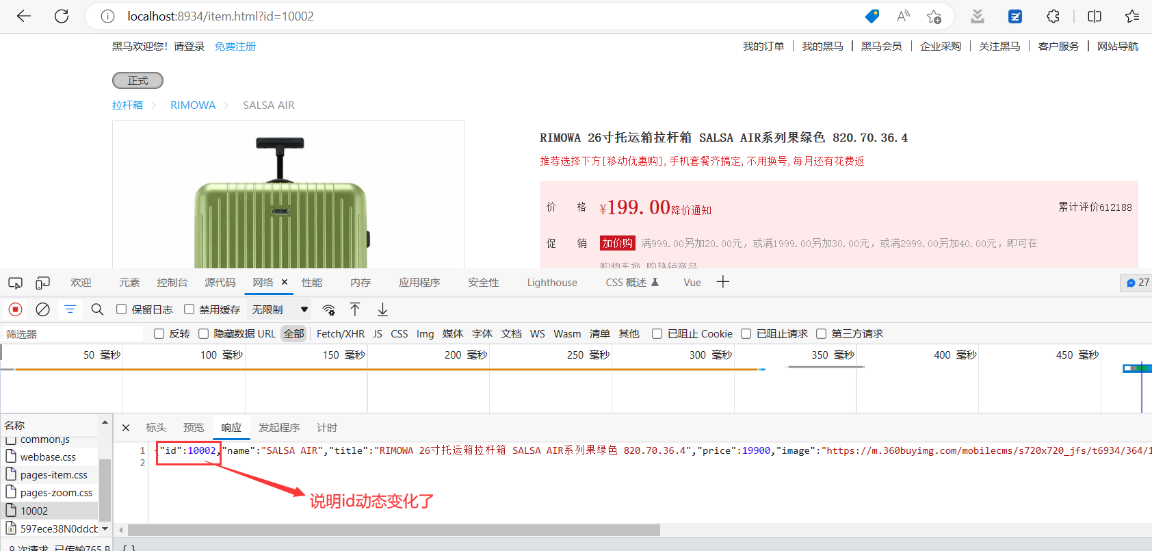Toggle device emulation icon in DevTools

(x=43, y=283)
